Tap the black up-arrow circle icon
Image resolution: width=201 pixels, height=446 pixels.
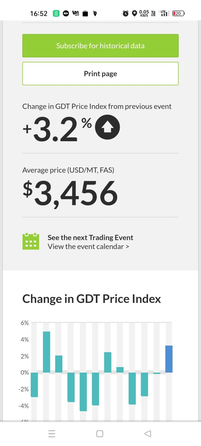point(107,127)
